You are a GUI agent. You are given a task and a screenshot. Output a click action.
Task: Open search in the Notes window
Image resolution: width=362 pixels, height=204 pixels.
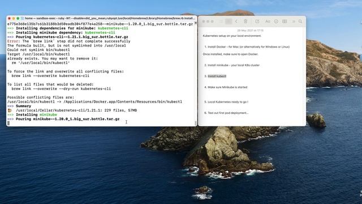(x=300, y=22)
